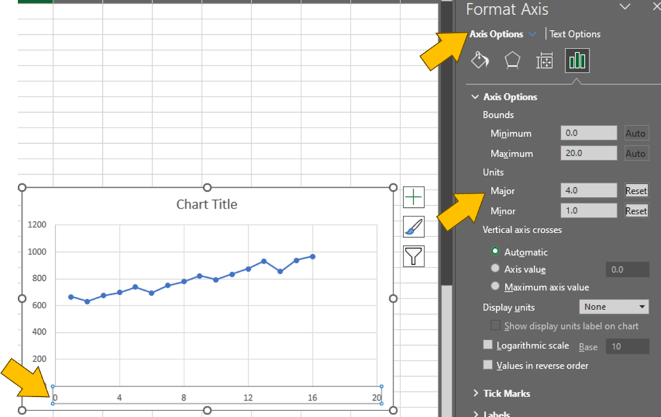Select the Automatic axis crosses option
The width and height of the screenshot is (661, 417).
(x=495, y=251)
